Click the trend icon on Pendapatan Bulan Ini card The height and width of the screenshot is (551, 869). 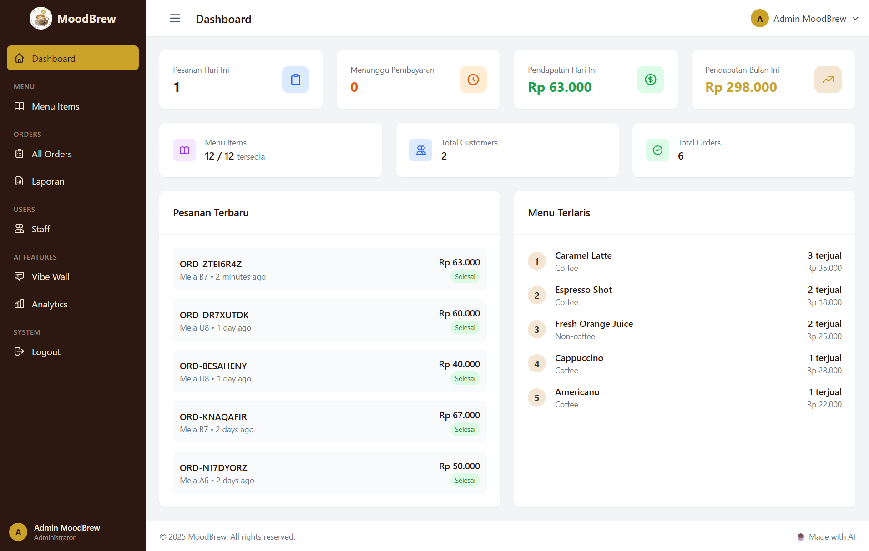click(x=828, y=80)
